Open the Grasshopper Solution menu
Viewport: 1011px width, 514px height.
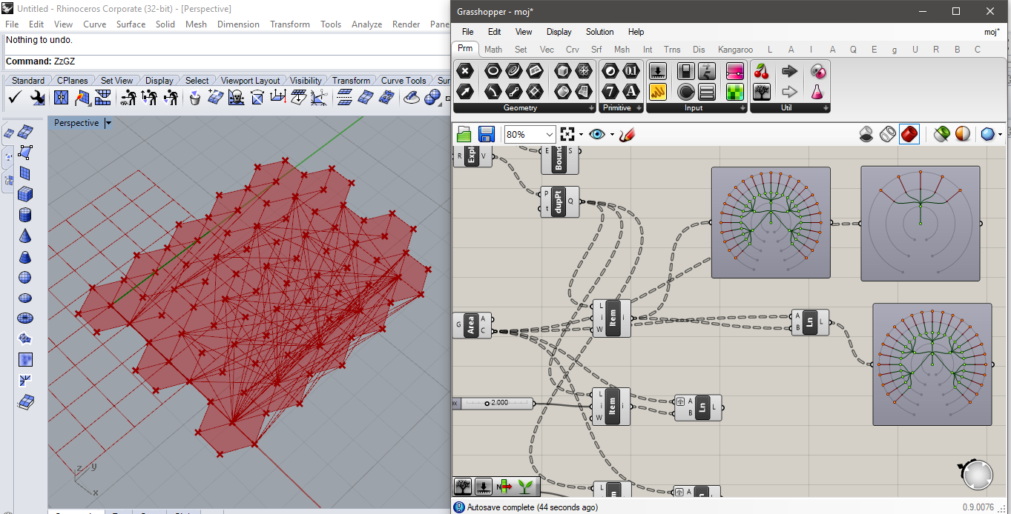point(599,32)
